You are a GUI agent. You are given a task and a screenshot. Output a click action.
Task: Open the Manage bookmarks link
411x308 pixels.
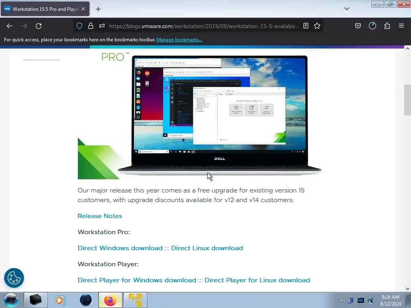pos(179,40)
